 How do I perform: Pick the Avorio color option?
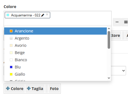[x=55, y=45]
